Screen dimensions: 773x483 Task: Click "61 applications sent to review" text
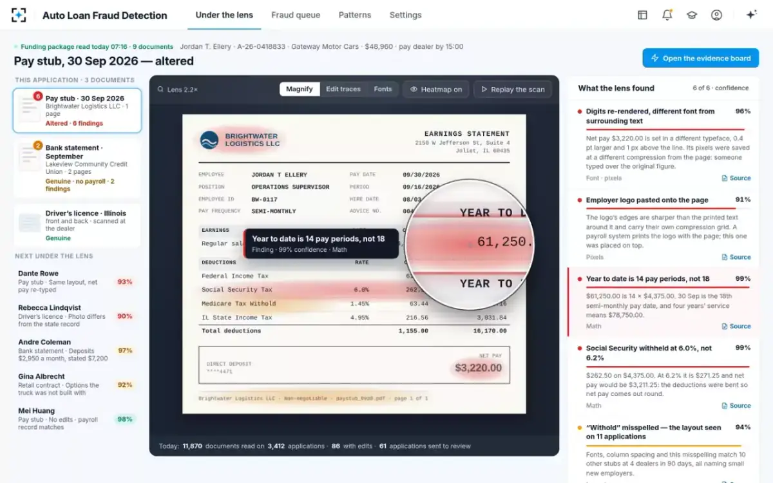425,446
